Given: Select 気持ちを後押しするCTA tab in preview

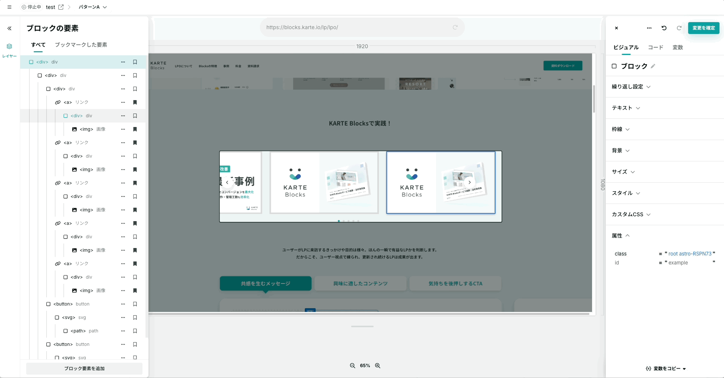Looking at the screenshot, I should [455, 283].
